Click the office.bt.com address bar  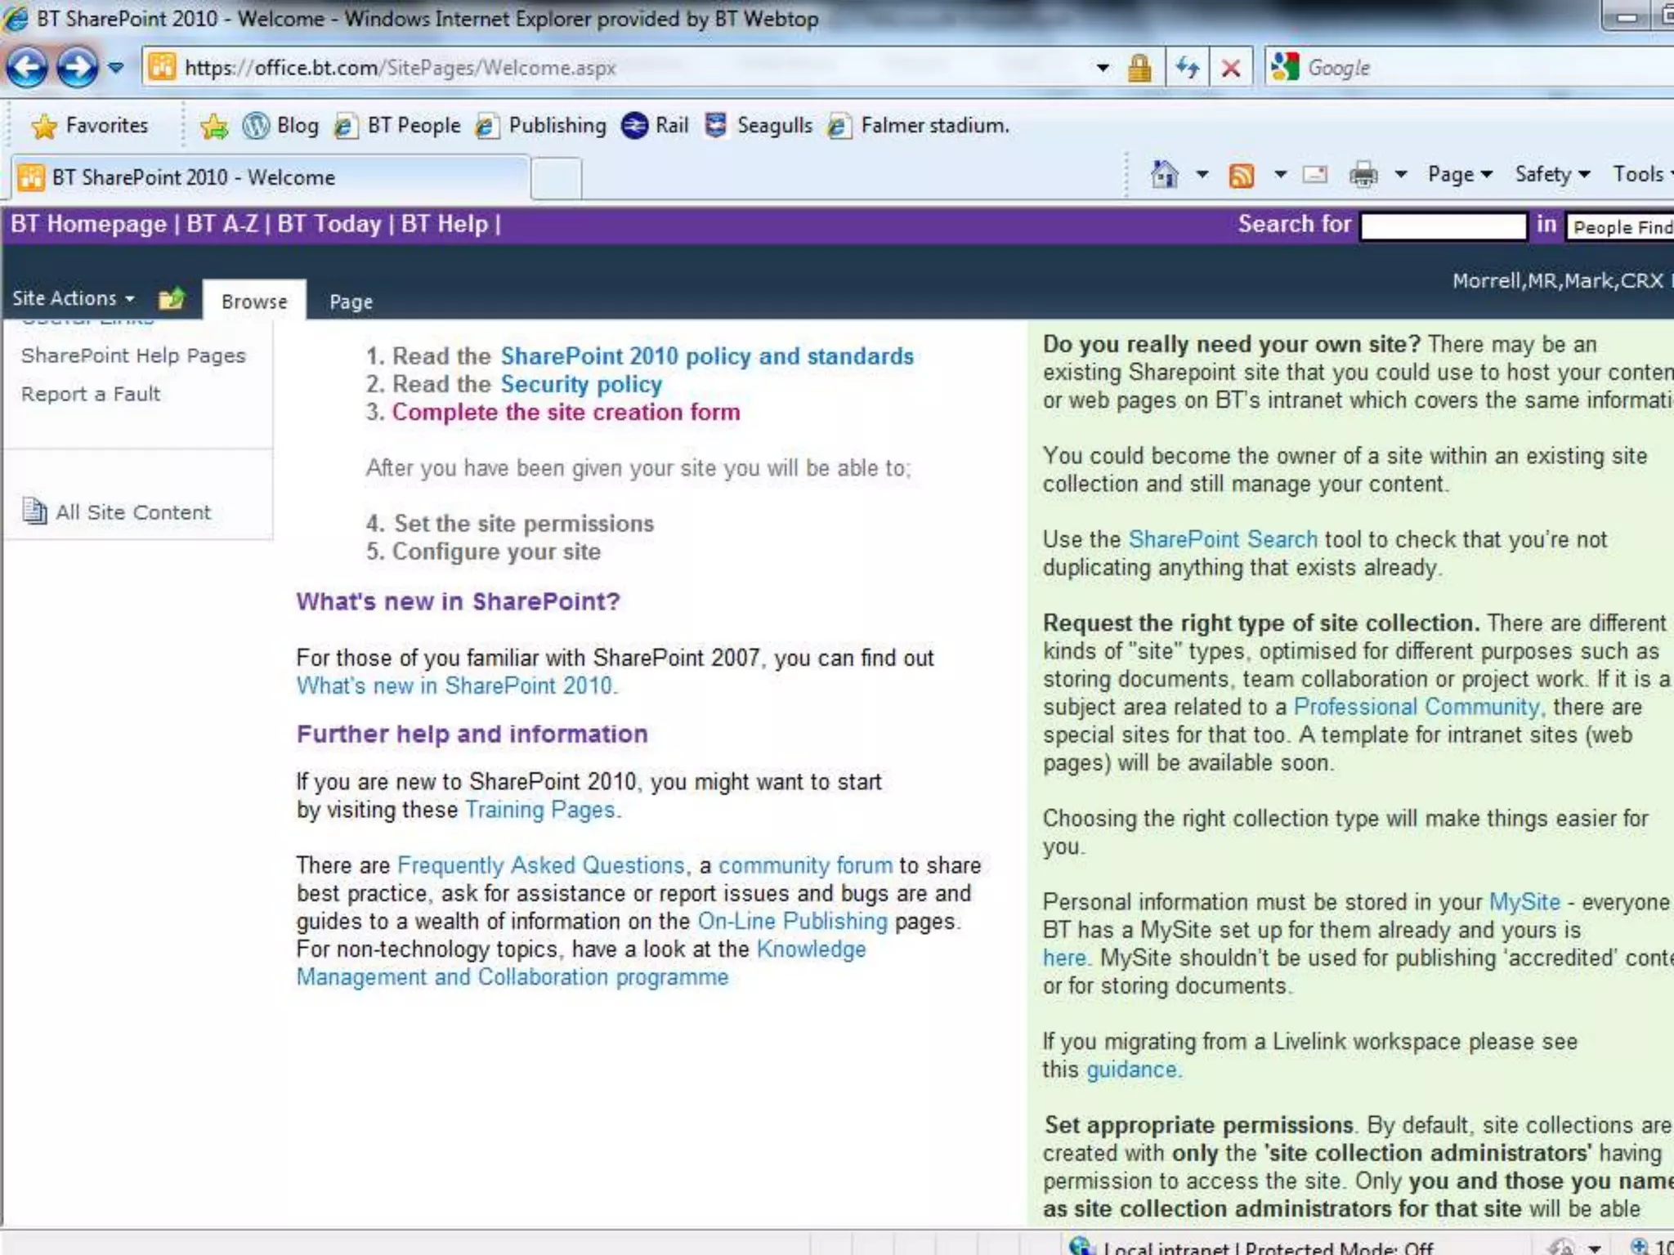coord(618,68)
